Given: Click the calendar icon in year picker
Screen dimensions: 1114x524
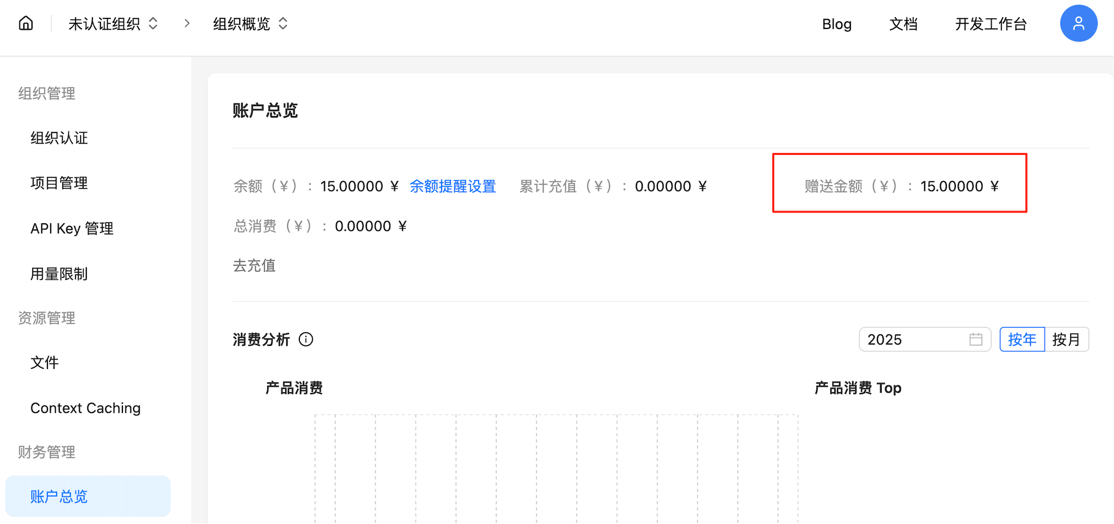Looking at the screenshot, I should (975, 339).
